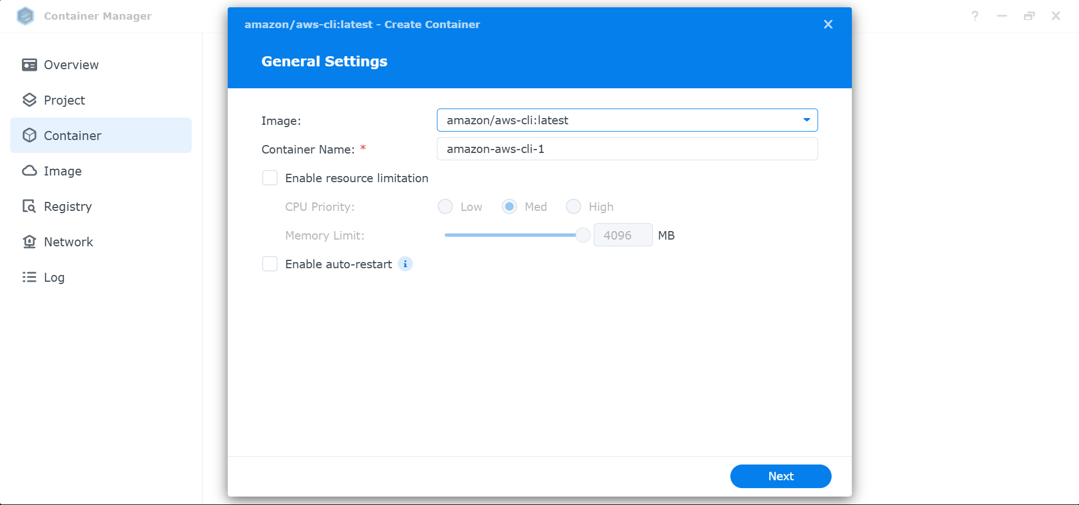Image resolution: width=1079 pixels, height=505 pixels.
Task: Open the Project section
Action: click(x=101, y=100)
